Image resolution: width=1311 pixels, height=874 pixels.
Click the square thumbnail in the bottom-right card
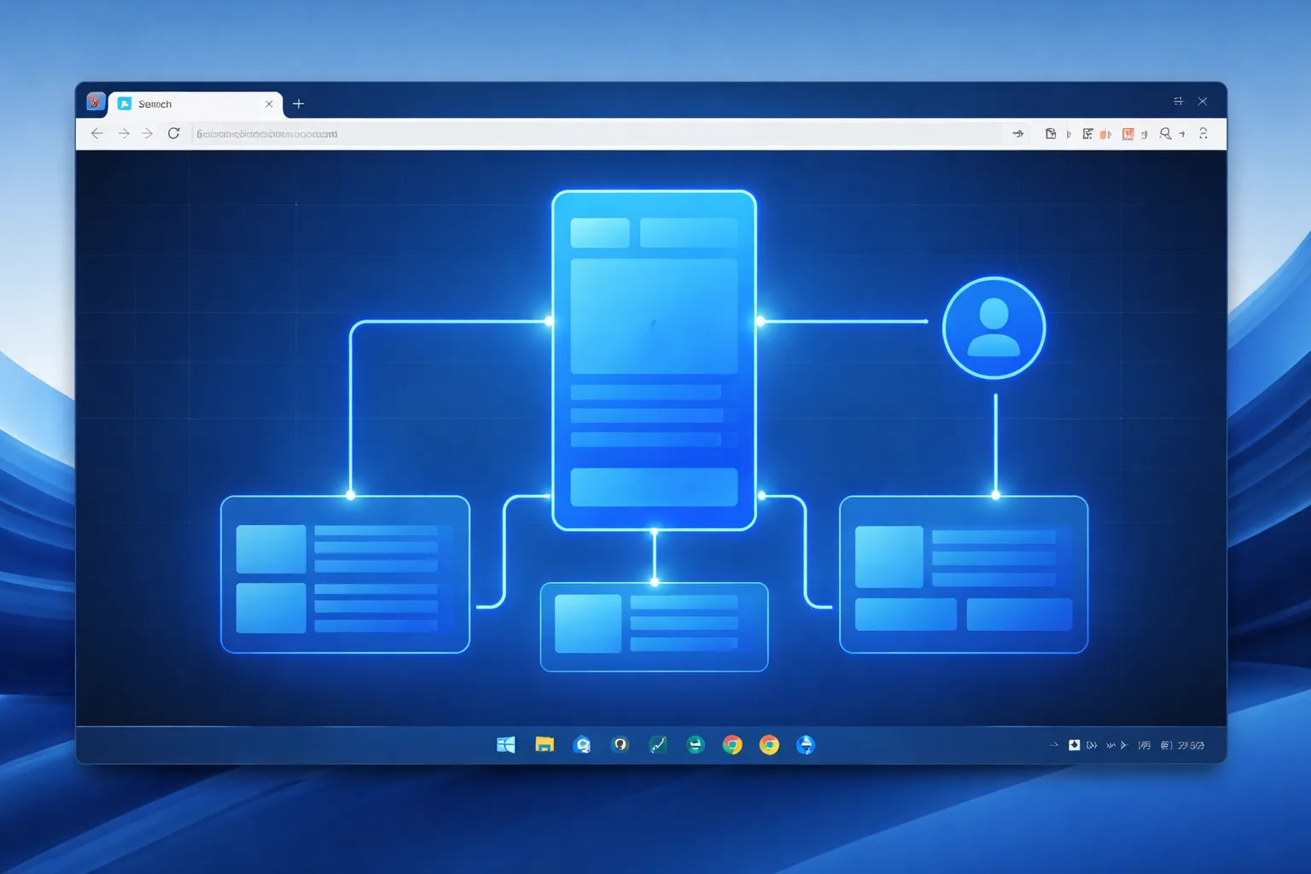click(x=889, y=556)
